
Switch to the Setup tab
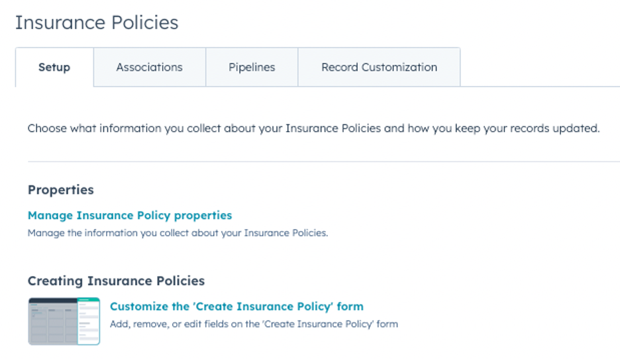pyautogui.click(x=54, y=67)
